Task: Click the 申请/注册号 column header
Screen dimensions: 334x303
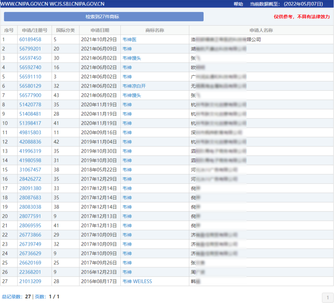Action: point(35,30)
